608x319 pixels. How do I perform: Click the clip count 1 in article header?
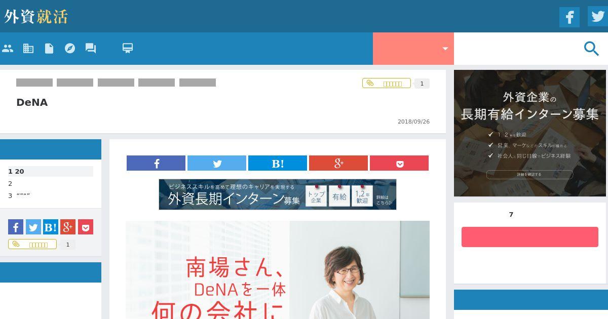422,84
